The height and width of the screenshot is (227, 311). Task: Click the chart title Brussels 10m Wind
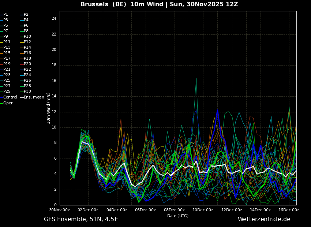pyautogui.click(x=159, y=4)
